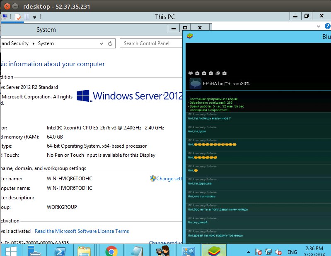Image resolution: width=331 pixels, height=256 pixels.
Task: Click the 64.0 GB RAM value
Action: pos(55,137)
